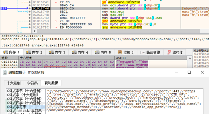Select the 字符串 tab in edit dialog
Screen dimensions: 209x114
32,83
